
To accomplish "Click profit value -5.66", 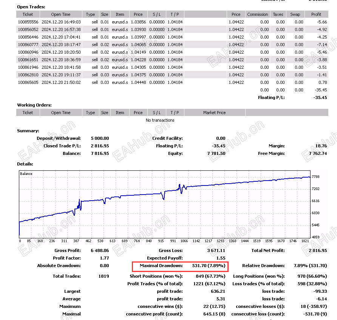I will coord(322,22).
